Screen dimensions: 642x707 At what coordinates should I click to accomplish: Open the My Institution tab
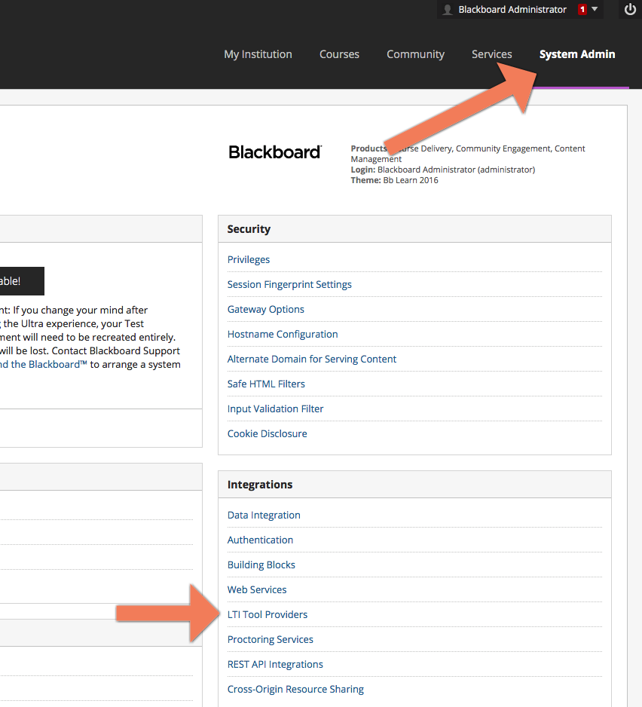tap(258, 54)
